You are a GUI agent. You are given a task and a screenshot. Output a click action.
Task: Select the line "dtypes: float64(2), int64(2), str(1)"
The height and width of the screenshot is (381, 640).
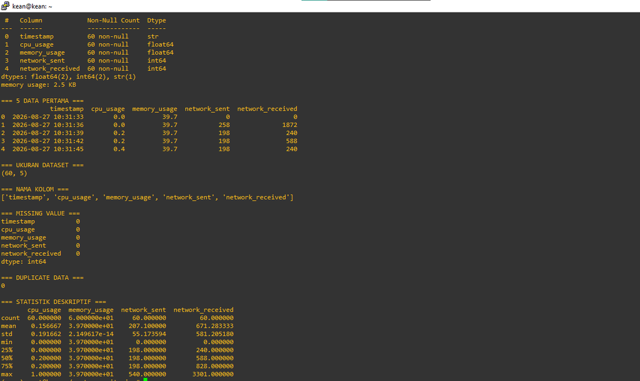(x=69, y=77)
